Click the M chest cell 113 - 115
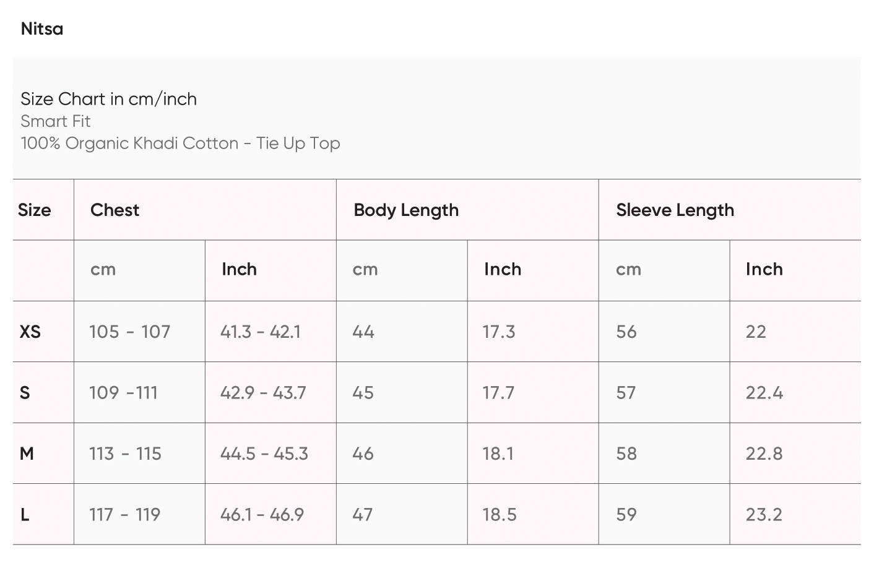This screenshot has width=874, height=568. pos(125,454)
